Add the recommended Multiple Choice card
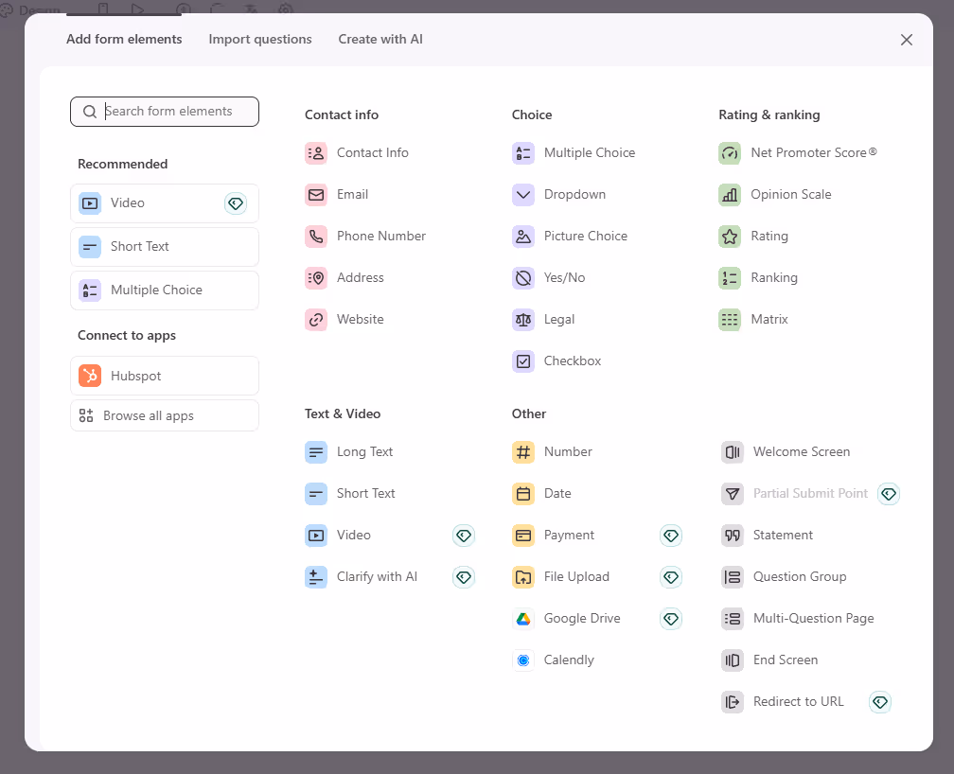This screenshot has height=774, width=954. pyautogui.click(x=165, y=290)
